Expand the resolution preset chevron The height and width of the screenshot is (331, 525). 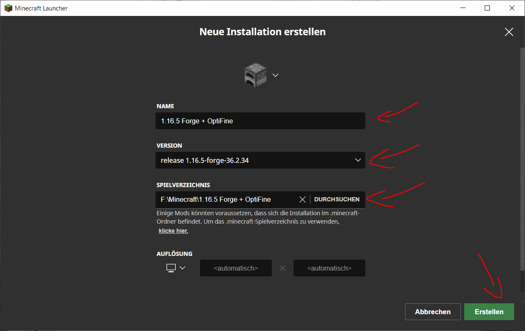click(x=182, y=268)
